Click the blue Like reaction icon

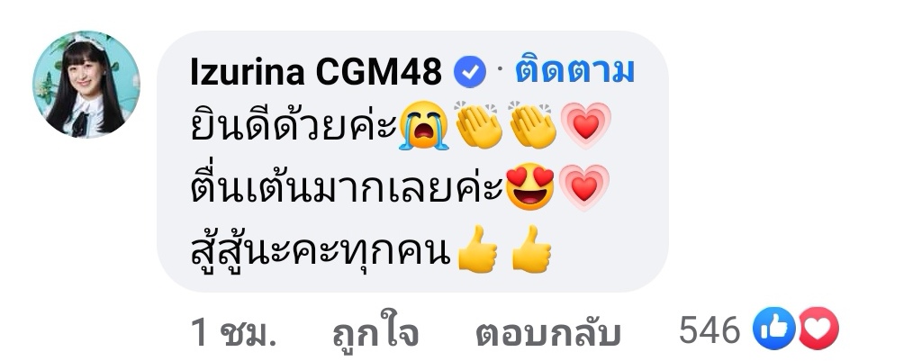pyautogui.click(x=774, y=328)
